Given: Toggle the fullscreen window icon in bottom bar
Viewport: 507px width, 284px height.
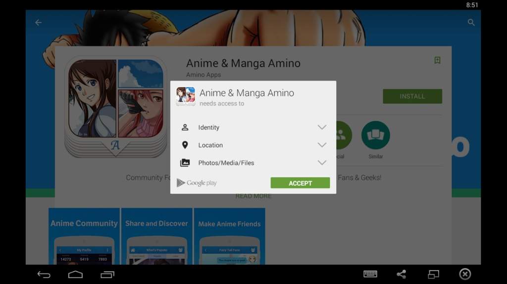Looking at the screenshot, I should pyautogui.click(x=434, y=274).
